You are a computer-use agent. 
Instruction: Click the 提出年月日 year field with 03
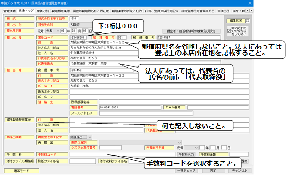63,31
